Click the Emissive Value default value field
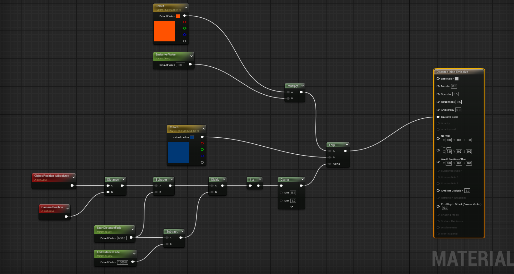 coord(181,65)
